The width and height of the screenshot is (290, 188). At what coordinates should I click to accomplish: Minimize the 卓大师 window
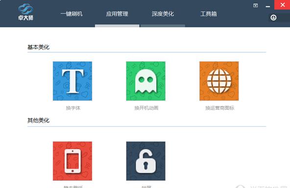[x=267, y=6]
